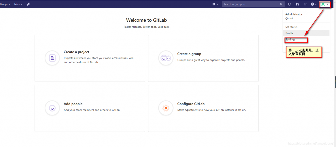Click the Faster releases tagline text
Screen dimensions: 336x147
[146, 27]
